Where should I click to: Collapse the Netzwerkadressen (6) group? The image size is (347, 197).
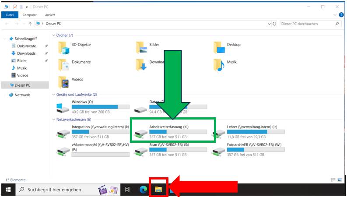pyautogui.click(x=53, y=119)
